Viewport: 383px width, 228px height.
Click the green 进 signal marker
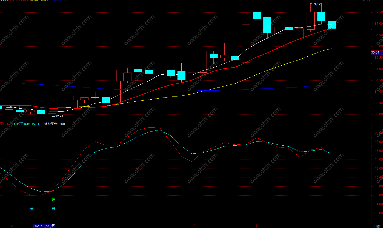point(54,200)
